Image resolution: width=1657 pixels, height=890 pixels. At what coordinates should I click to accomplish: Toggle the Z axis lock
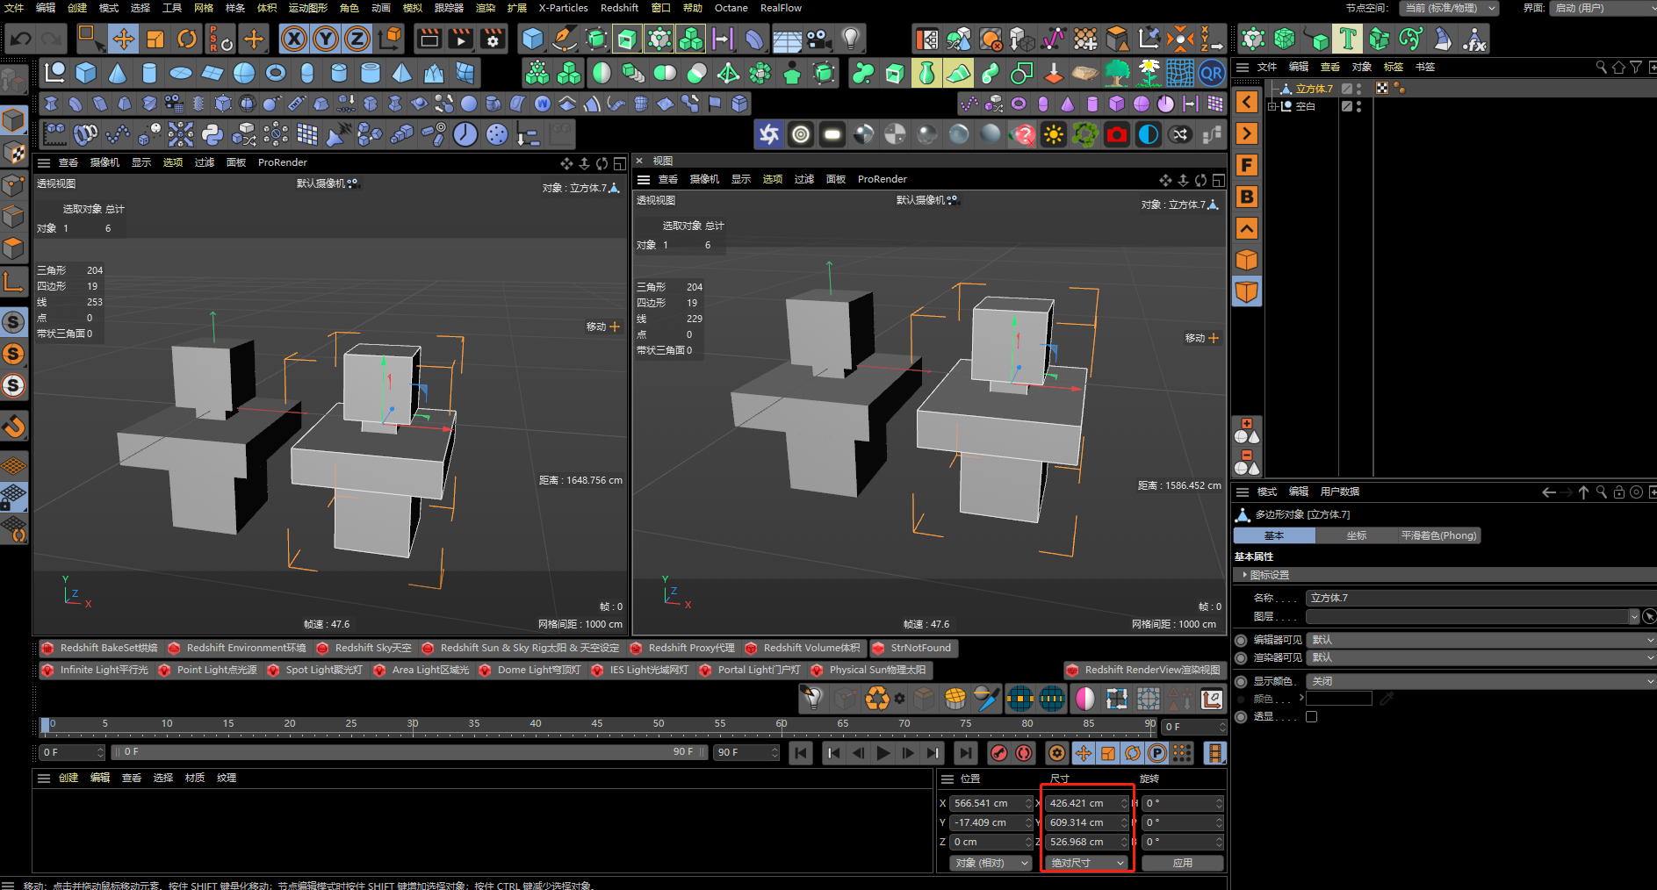[x=357, y=39]
